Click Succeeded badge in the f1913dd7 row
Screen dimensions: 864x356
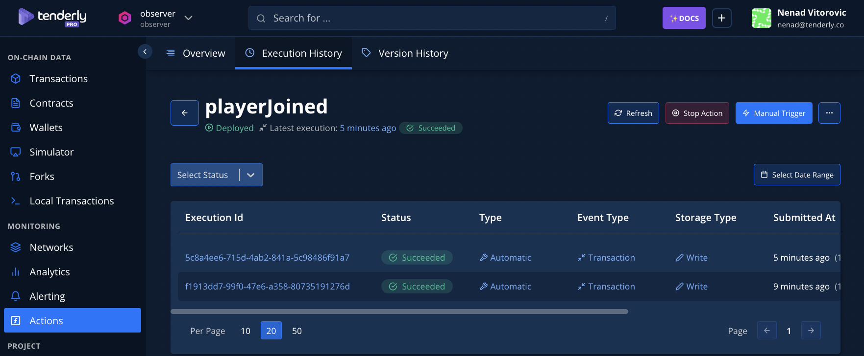tap(417, 287)
